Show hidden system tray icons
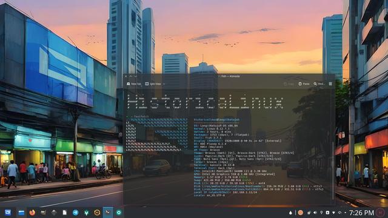The height and width of the screenshot is (218, 388). [x=346, y=213]
